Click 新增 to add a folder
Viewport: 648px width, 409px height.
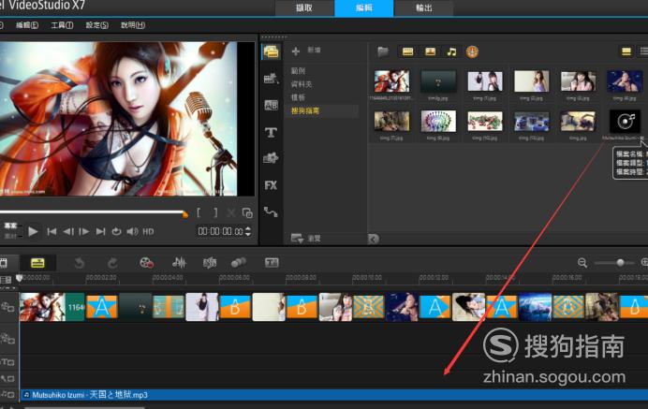pyautogui.click(x=314, y=50)
